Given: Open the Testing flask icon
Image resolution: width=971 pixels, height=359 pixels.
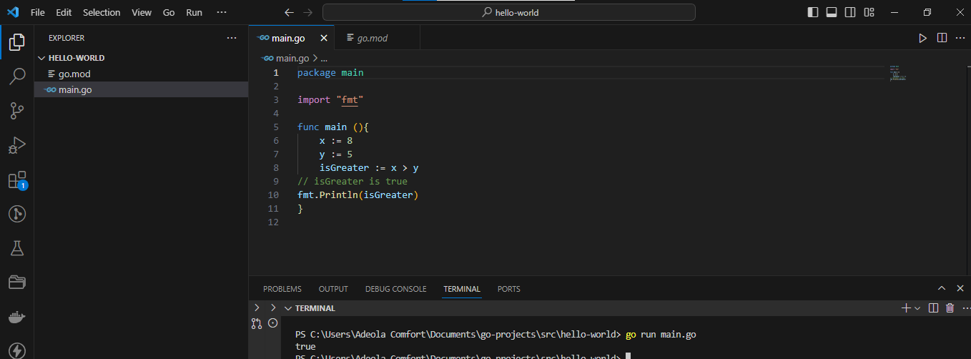Looking at the screenshot, I should click(17, 248).
